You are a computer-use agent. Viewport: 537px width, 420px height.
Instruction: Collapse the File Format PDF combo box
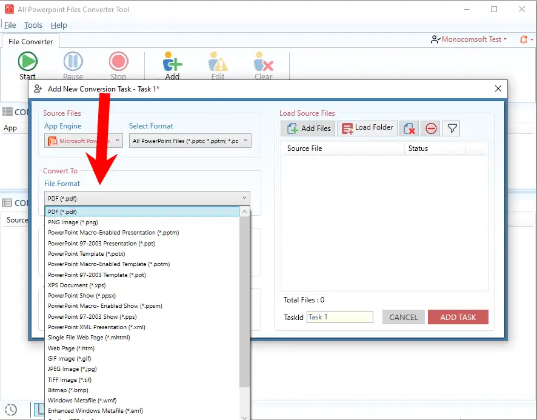147,198
